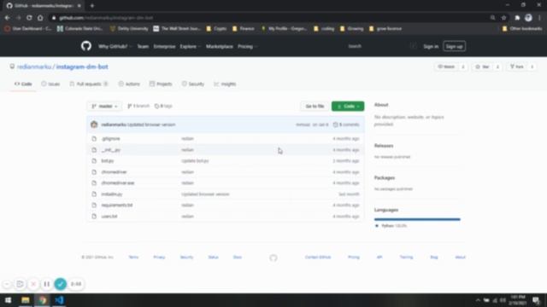Click the browser back arrow
This screenshot has height=307, width=547.
click(x=8, y=18)
